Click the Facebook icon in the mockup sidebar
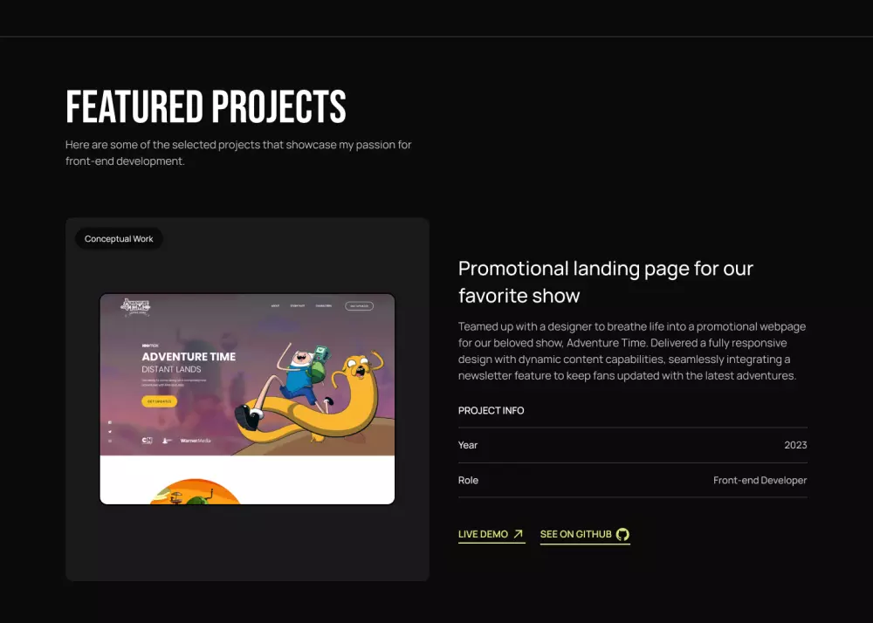Screen dimensions: 873x623 click(109, 422)
